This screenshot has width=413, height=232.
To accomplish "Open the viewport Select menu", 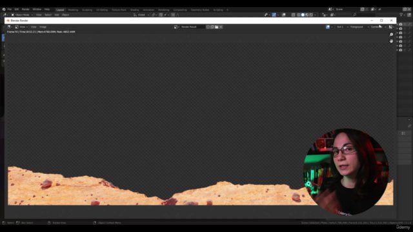I will pyautogui.click(x=48, y=15).
